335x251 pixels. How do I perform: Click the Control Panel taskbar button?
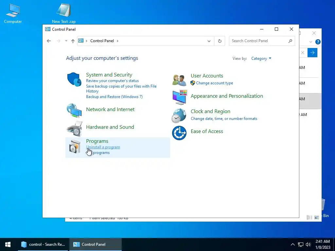[96, 244]
